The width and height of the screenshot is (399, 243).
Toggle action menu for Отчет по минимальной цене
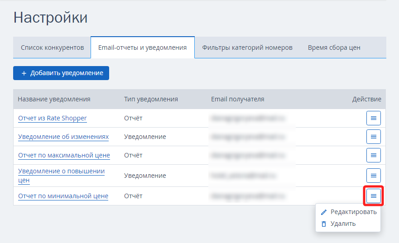tap(373, 196)
